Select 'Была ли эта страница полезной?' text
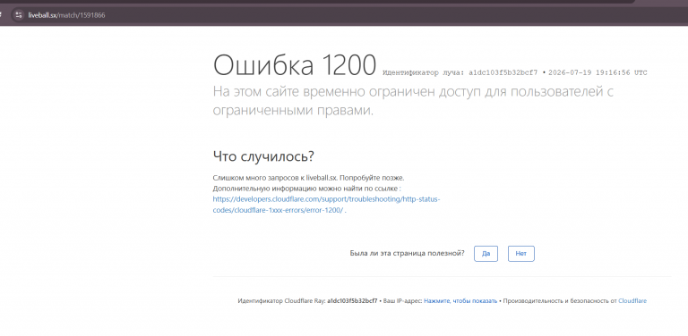Viewport: 688px width, 336px height. tap(408, 253)
